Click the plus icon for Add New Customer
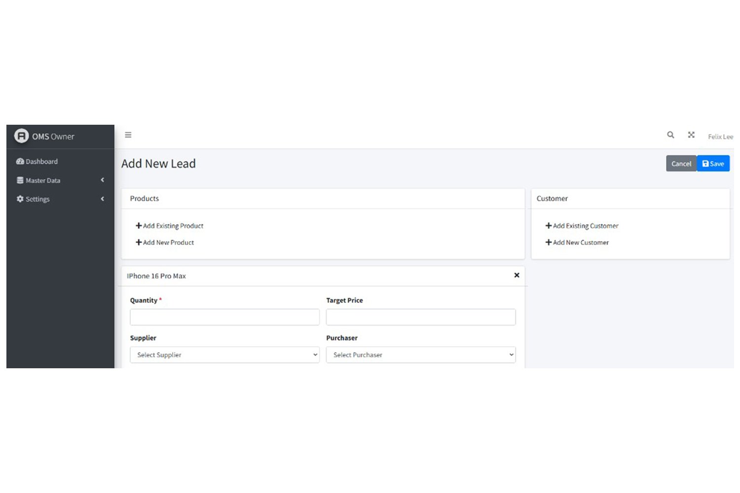Screen dimensions: 740x493 point(548,243)
